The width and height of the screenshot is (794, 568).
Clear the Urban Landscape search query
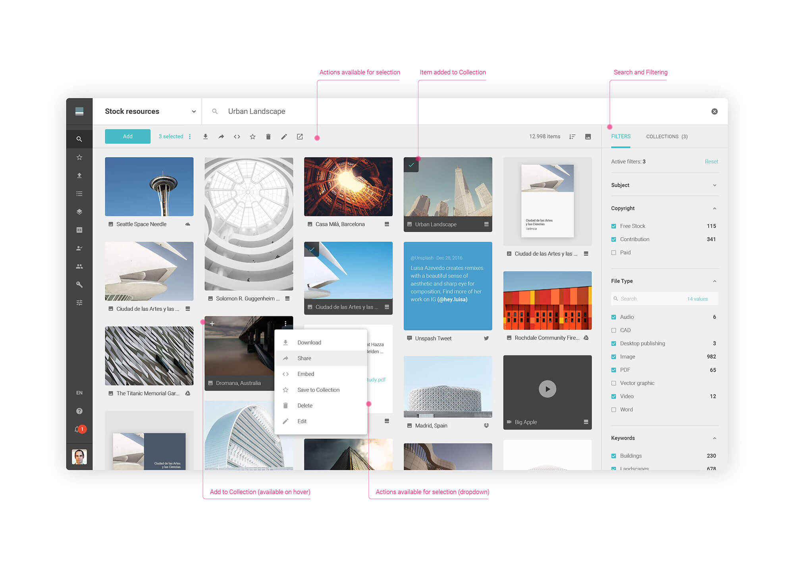[715, 111]
